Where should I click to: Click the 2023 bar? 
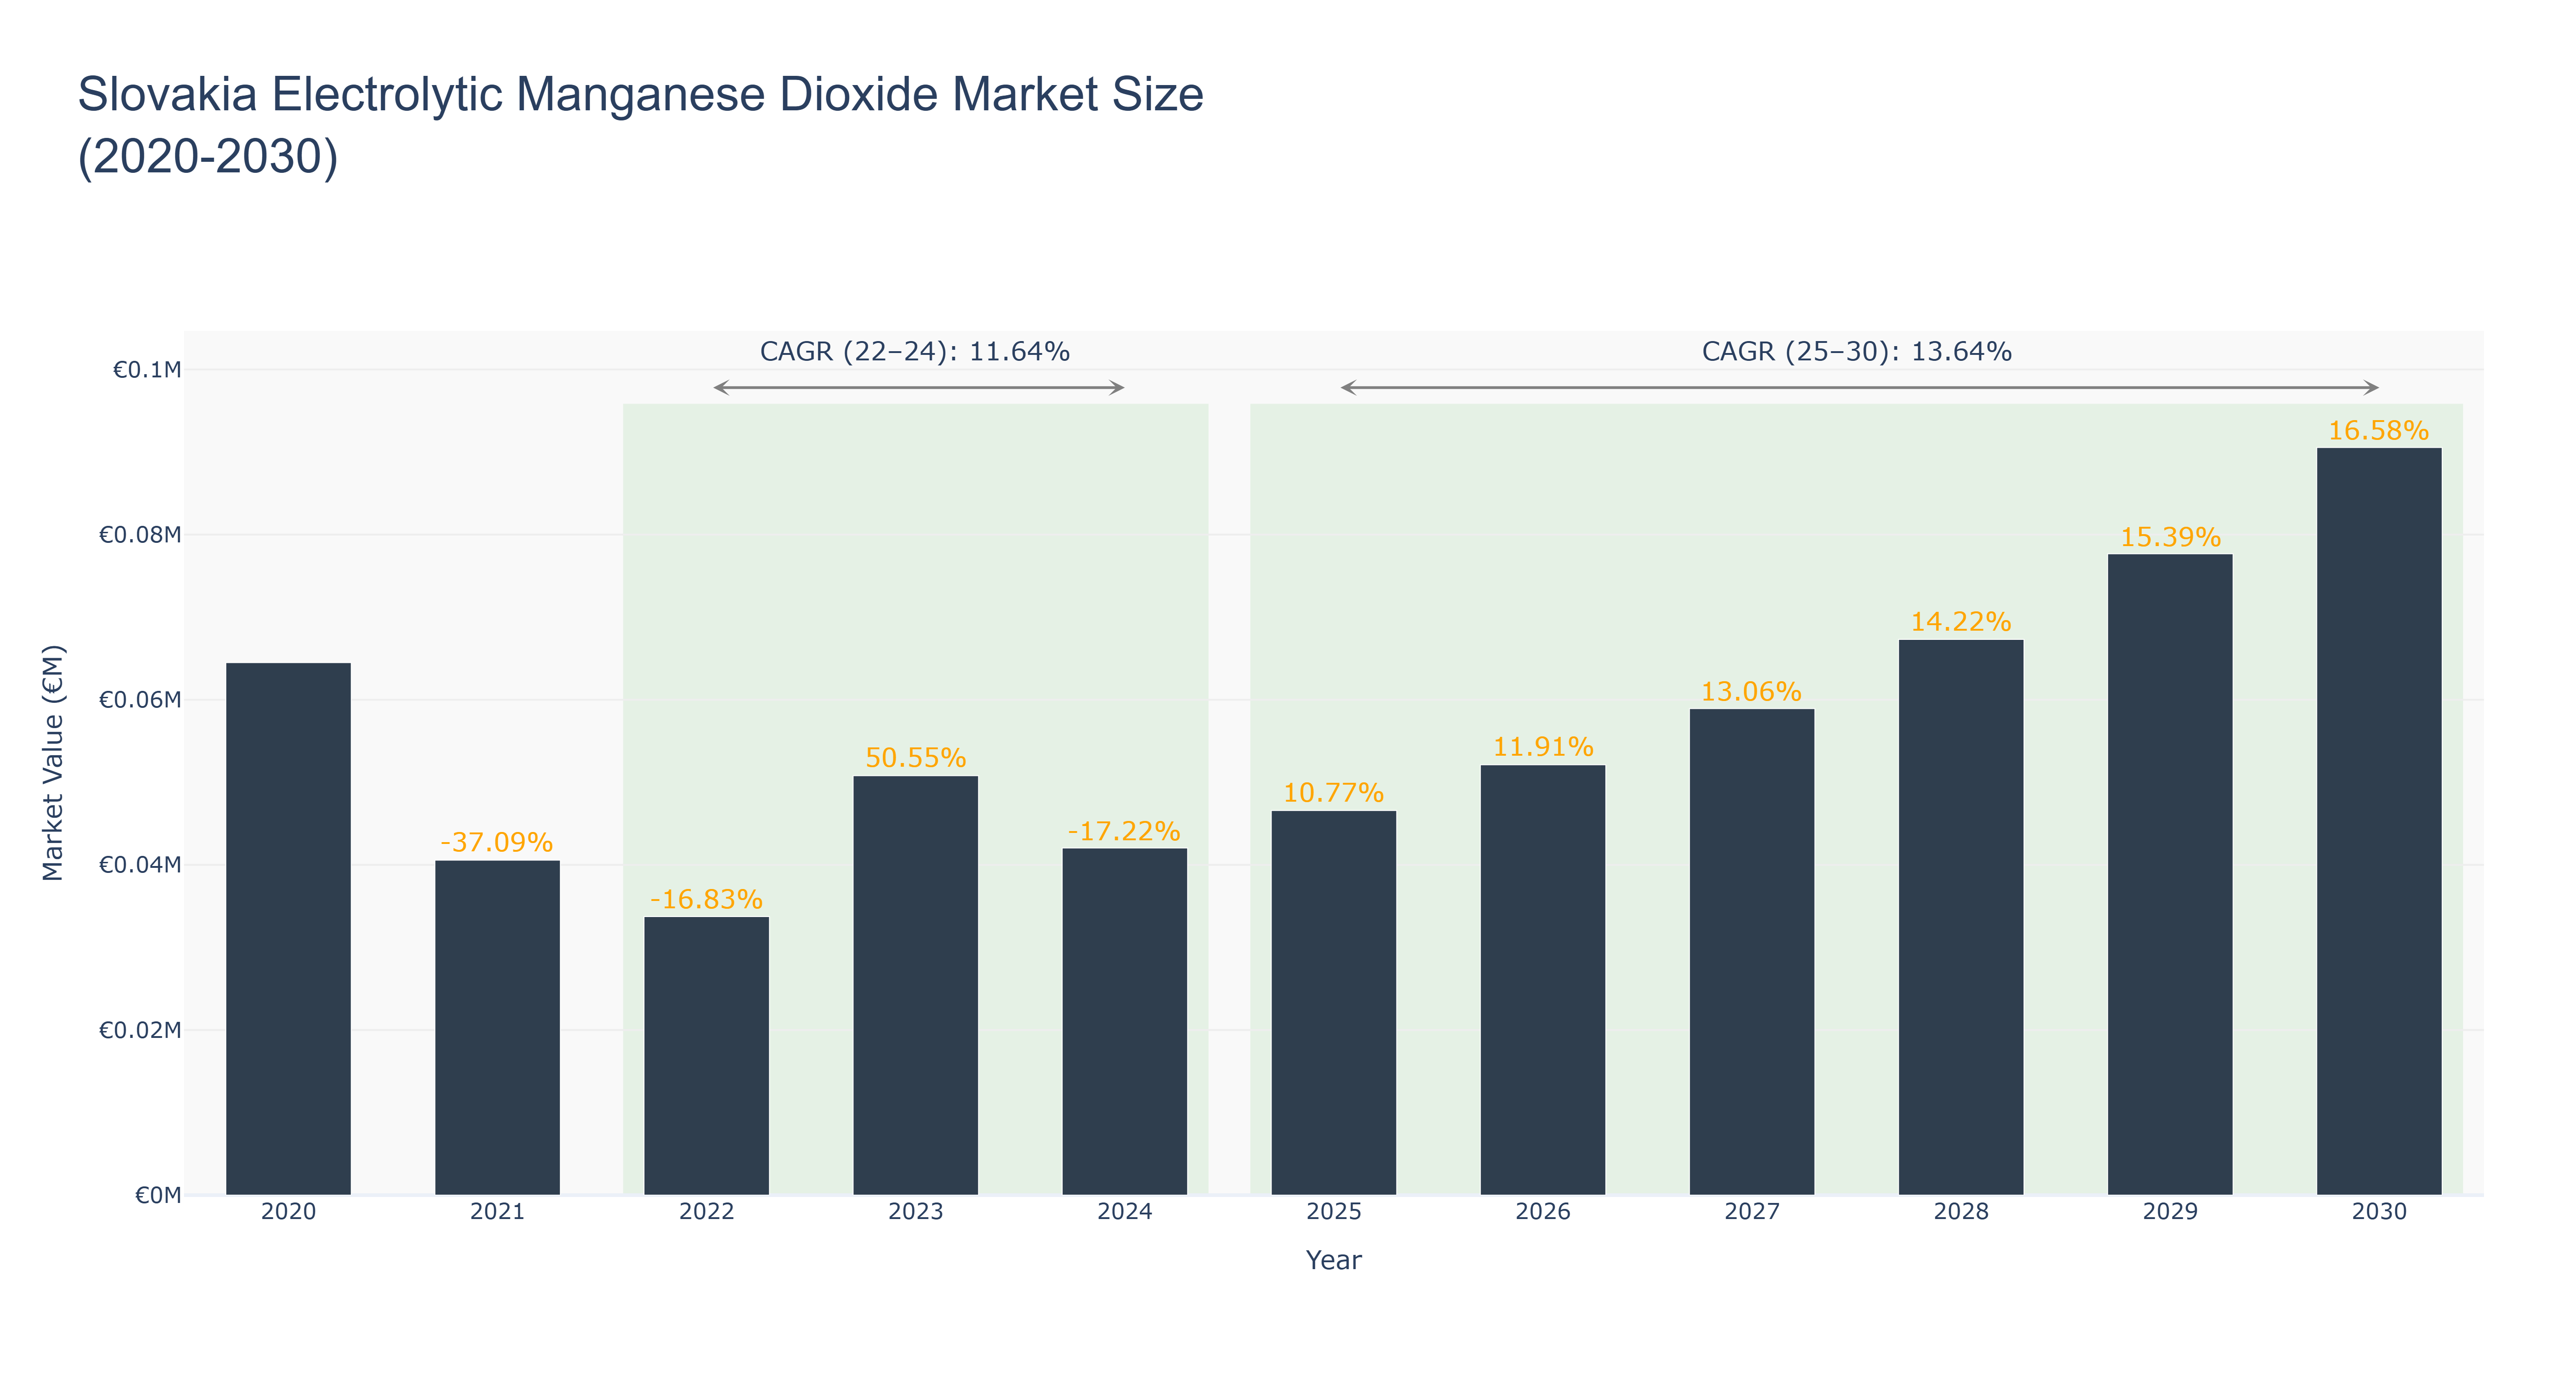(915, 985)
